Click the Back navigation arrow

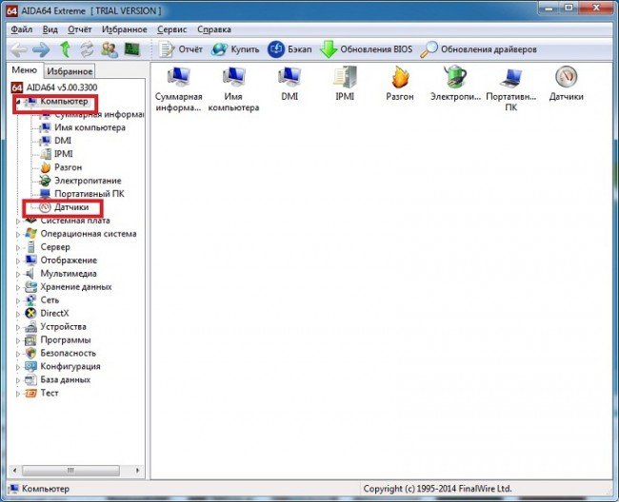click(x=19, y=48)
